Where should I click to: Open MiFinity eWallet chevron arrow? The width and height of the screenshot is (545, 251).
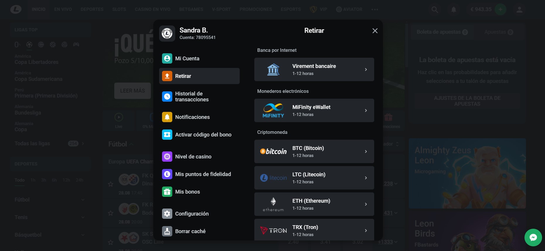coord(366,110)
